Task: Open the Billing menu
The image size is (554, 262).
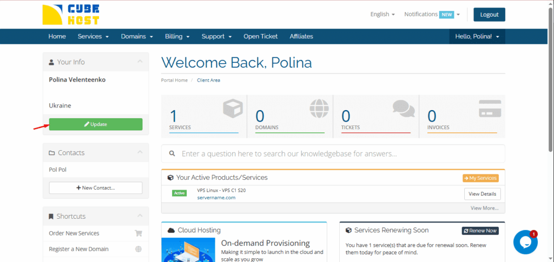Action: tap(177, 37)
